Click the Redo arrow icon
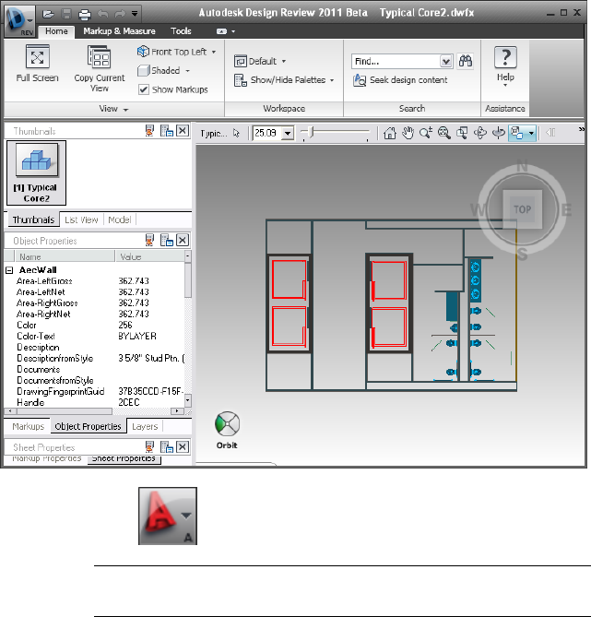Screen dimensions: 591x617 click(x=120, y=14)
